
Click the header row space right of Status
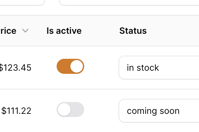tap(175, 31)
